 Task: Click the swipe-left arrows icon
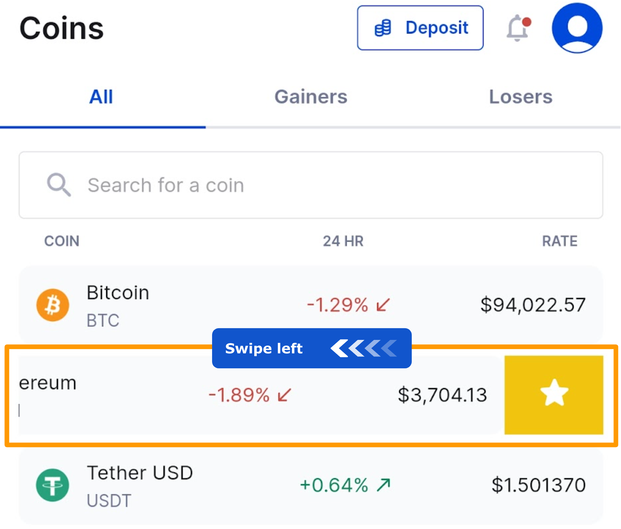pyautogui.click(x=364, y=348)
